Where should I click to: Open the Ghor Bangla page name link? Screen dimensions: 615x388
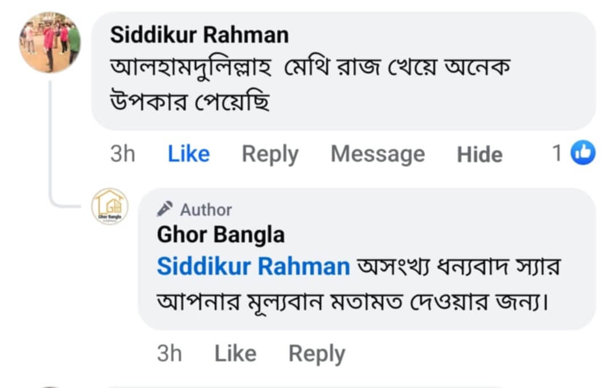(x=220, y=234)
